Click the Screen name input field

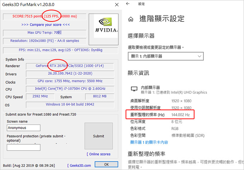click(x=23, y=128)
